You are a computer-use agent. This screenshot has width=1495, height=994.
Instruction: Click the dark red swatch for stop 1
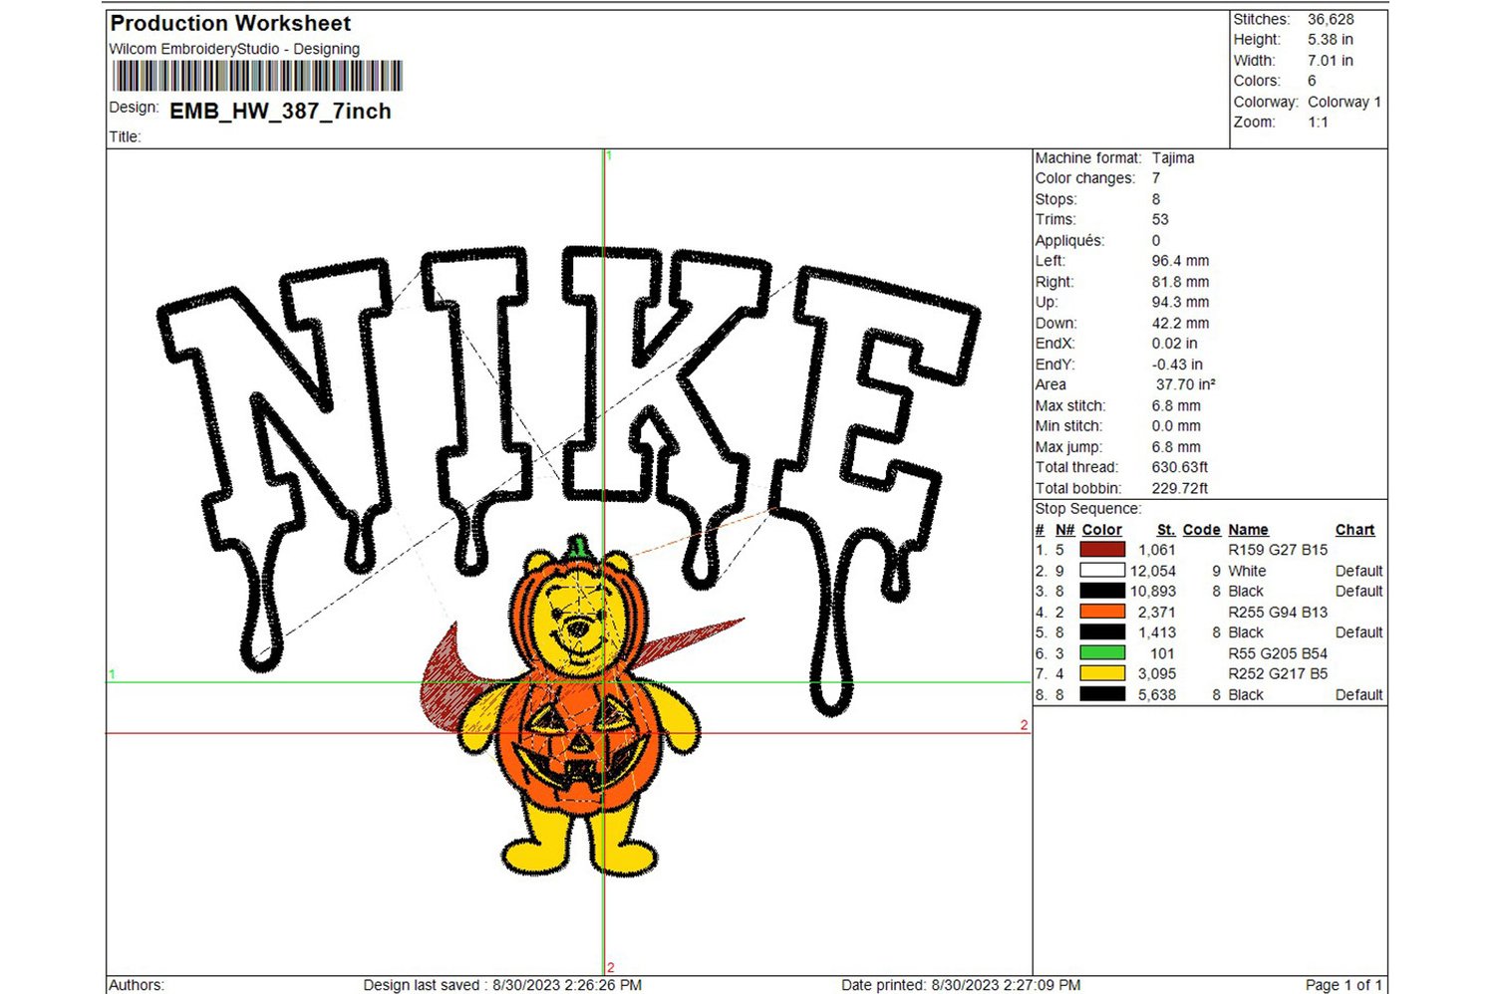1102,550
